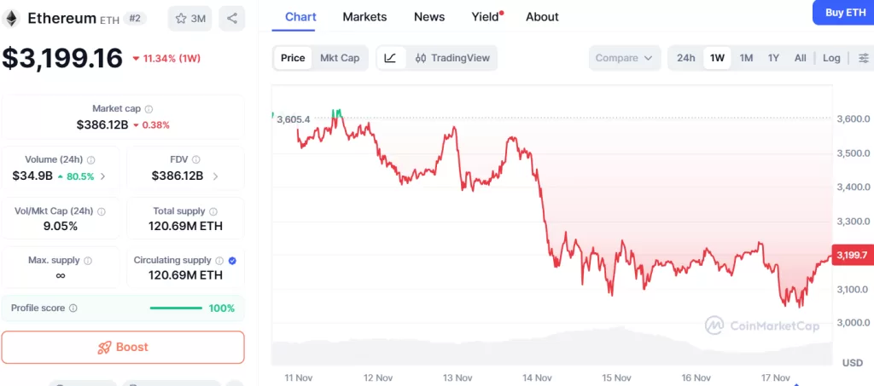This screenshot has height=386, width=874.
Task: Open the TradingView candlestick chart view
Action: tap(452, 58)
